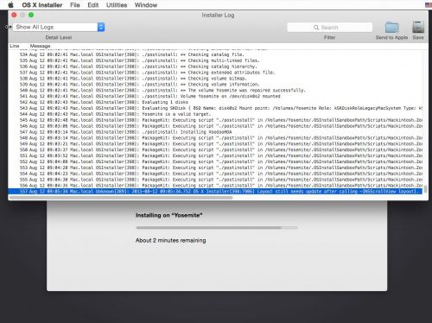Viewport: 432px width, 323px height.
Task: Click the input language flag in the menu bar
Action: [429, 5]
